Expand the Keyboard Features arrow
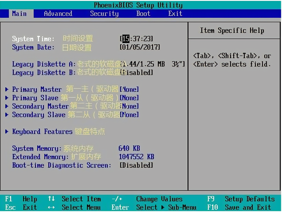This screenshot has height=212, width=282. [x=7, y=132]
